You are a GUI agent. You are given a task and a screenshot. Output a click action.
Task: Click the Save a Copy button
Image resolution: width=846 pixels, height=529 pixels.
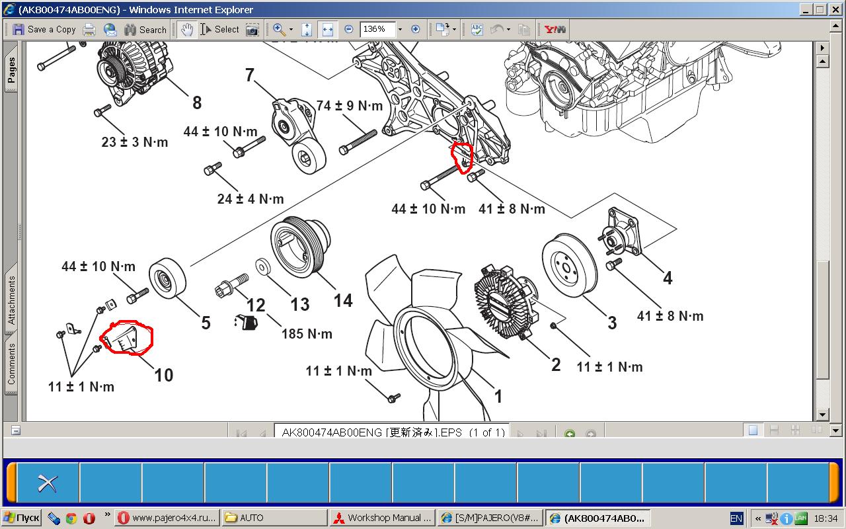(x=44, y=29)
